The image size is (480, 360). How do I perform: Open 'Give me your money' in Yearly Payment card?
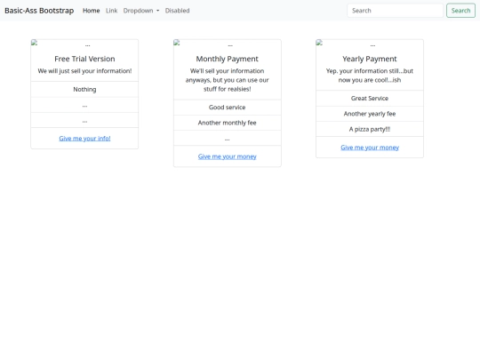370,148
